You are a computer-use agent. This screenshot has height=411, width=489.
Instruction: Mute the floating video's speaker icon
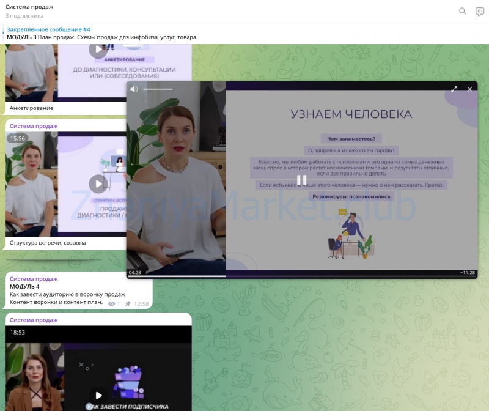(134, 89)
